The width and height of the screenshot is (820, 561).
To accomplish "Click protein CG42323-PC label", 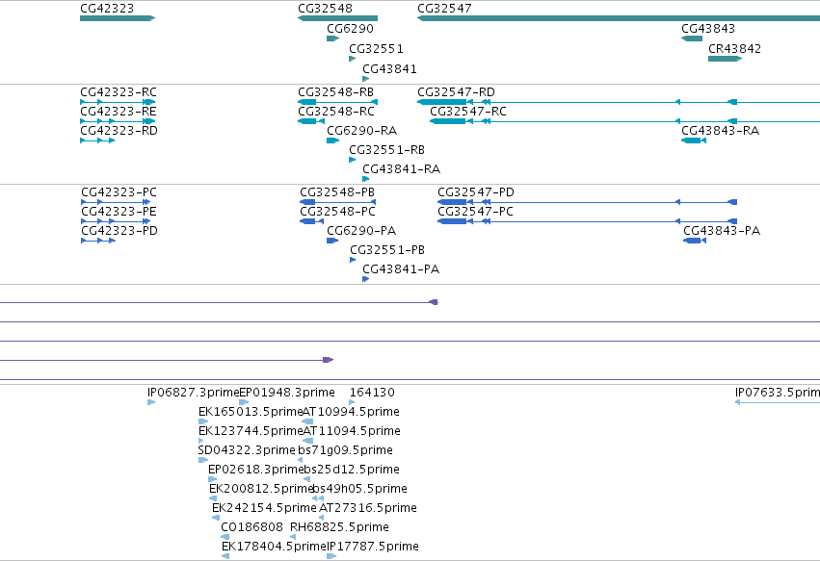I will tap(119, 192).
